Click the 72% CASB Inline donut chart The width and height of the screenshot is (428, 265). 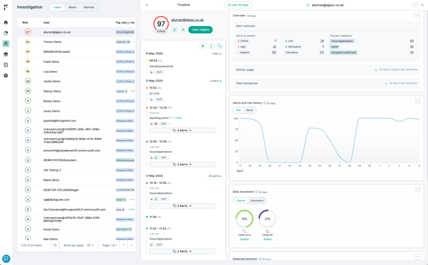pyautogui.click(x=244, y=219)
